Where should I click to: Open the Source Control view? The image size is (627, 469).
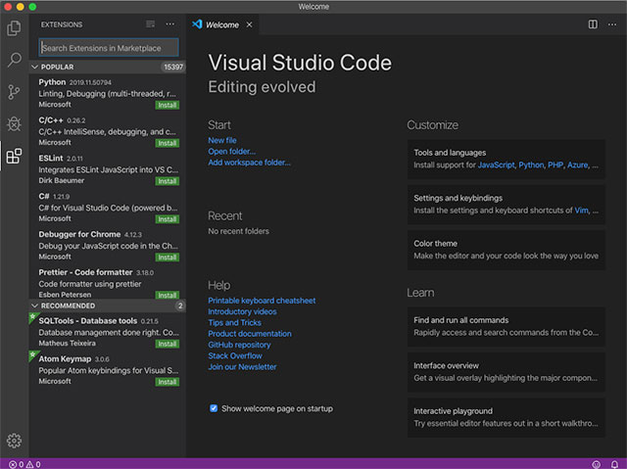(14, 92)
